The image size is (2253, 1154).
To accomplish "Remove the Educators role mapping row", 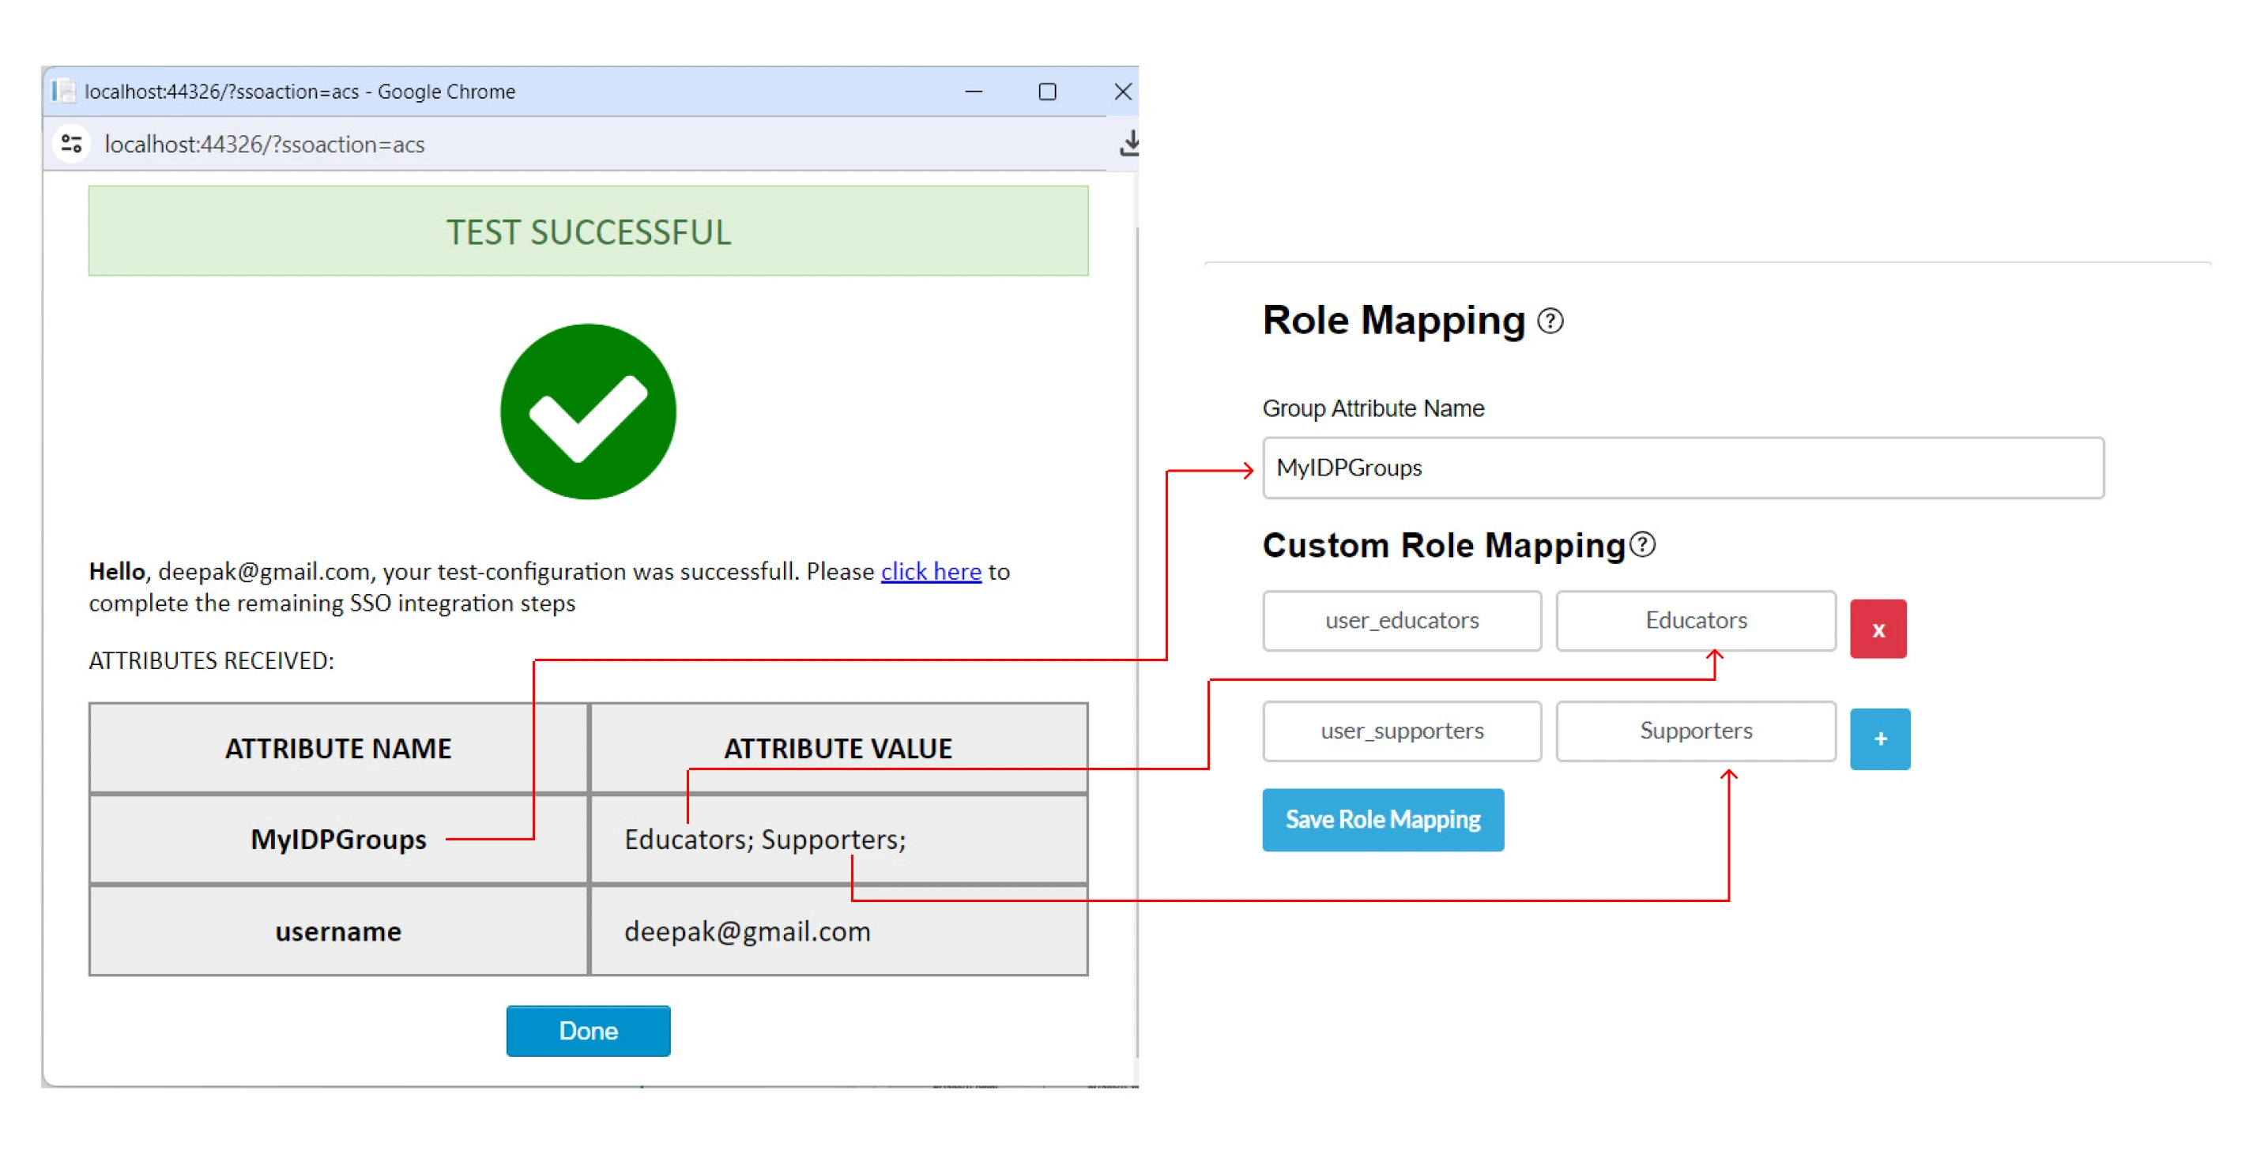I will pyautogui.click(x=1878, y=629).
